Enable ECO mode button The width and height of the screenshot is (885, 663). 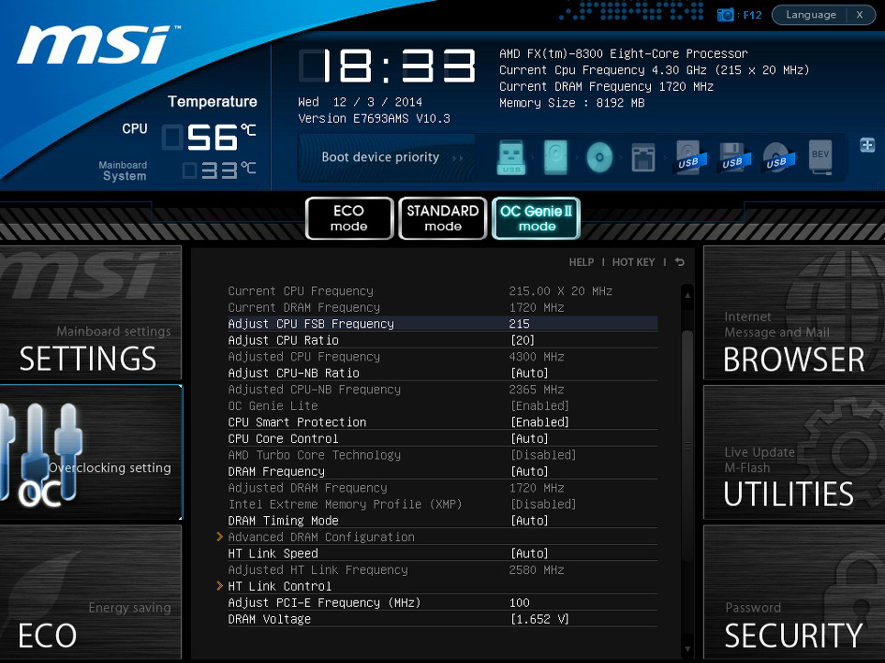pos(349,218)
